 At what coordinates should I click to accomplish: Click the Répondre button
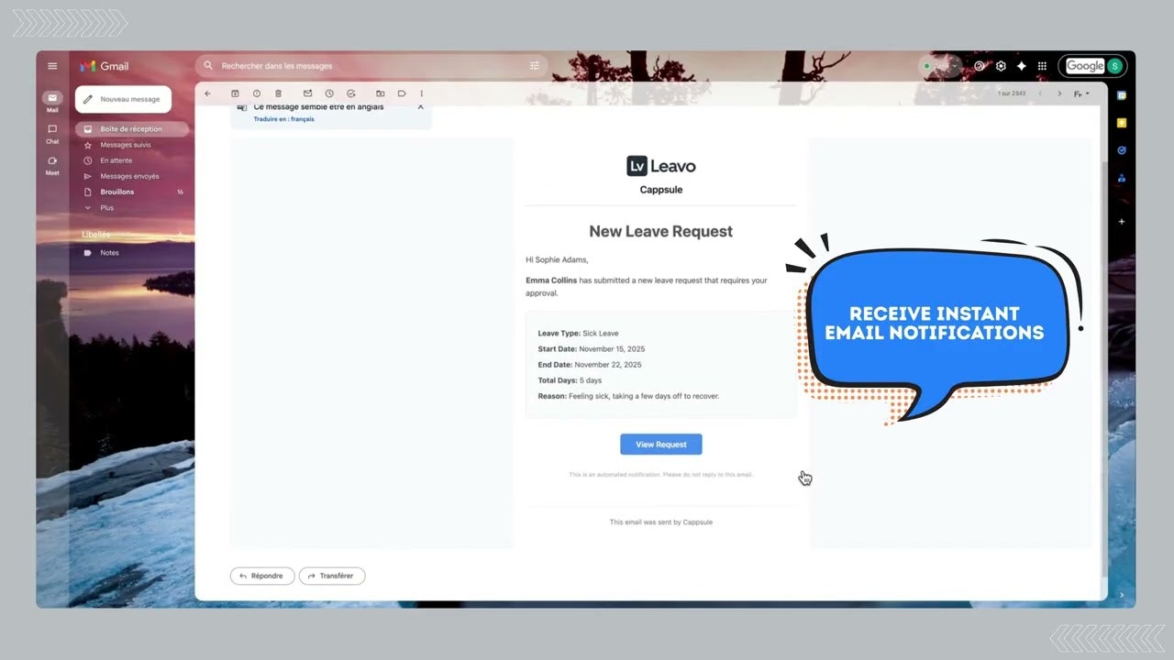point(262,576)
